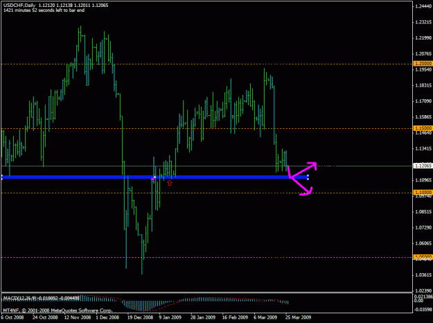Click the '6 Mar 2009' date label
This screenshot has width=433, height=323.
pyautogui.click(x=265, y=317)
